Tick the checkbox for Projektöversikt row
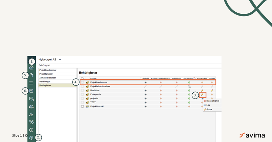The height and width of the screenshot is (142, 272). tap(83, 106)
